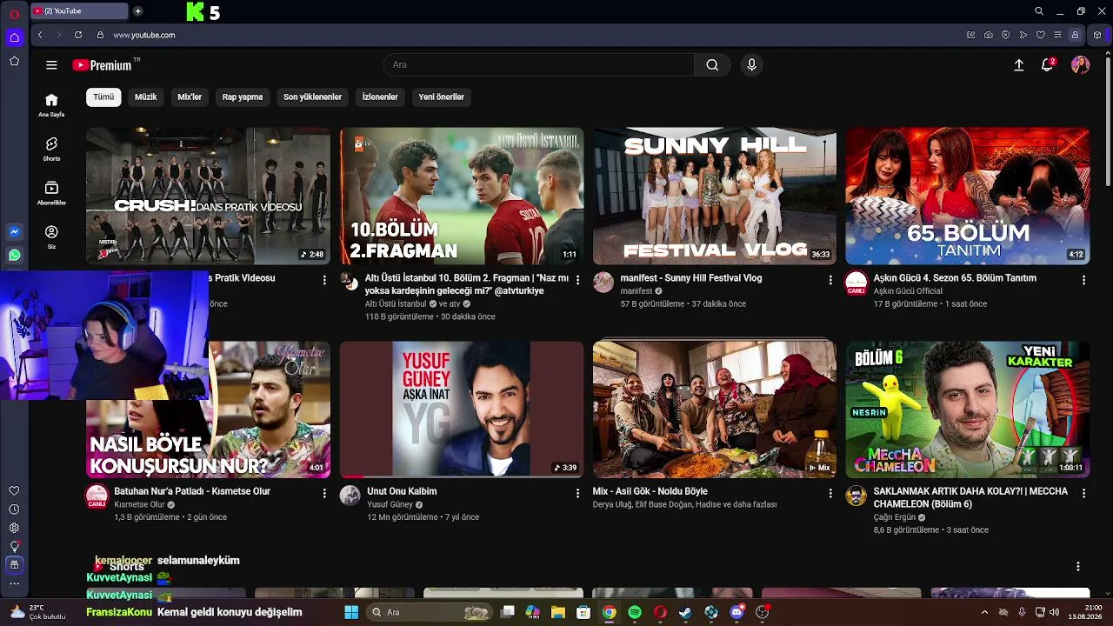Open Opera sidebar settings gear
Screen dimensions: 1113x626
click(14, 528)
